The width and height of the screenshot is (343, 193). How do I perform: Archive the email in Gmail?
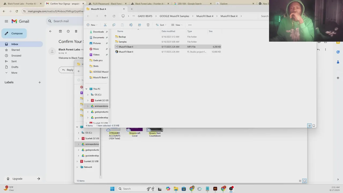pyautogui.click(x=60, y=31)
